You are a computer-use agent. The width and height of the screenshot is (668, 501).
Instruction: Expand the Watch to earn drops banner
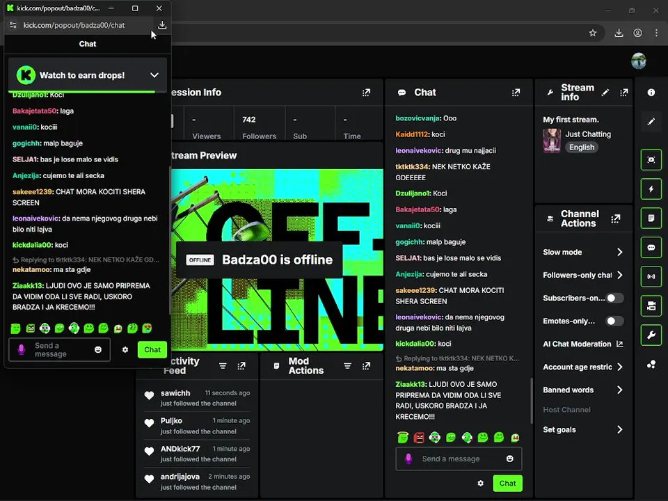point(154,75)
